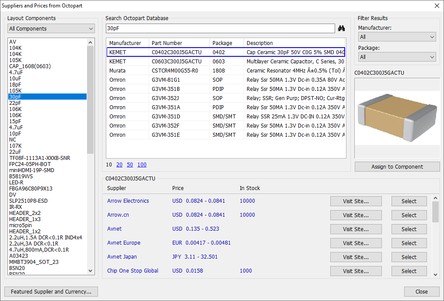This screenshot has width=444, height=301.
Task: Select KEMET C0603C300J5GACTU result row
Action: click(226, 62)
